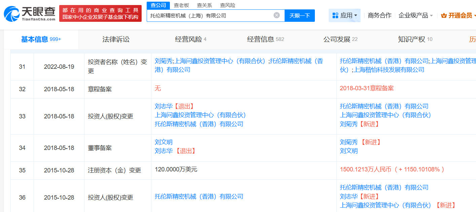Click the red promotional banner
This screenshot has height=212, width=476.
click(x=100, y=13)
